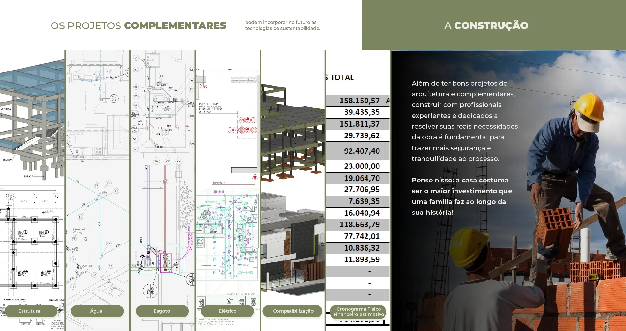Select the paragraph starting "Além de ter bons projetos"
This screenshot has width=626, height=331.
coord(465,121)
